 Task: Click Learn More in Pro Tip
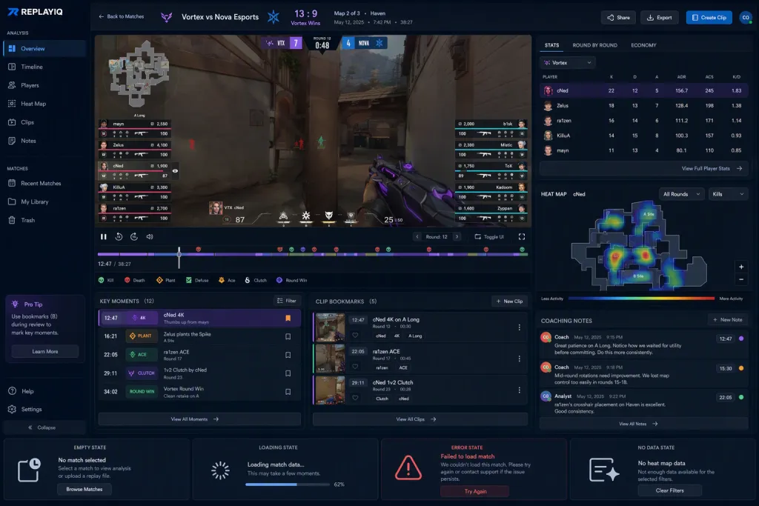pyautogui.click(x=45, y=351)
